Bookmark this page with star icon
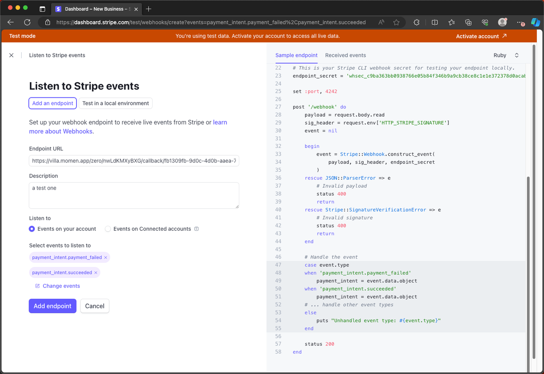 pos(396,23)
